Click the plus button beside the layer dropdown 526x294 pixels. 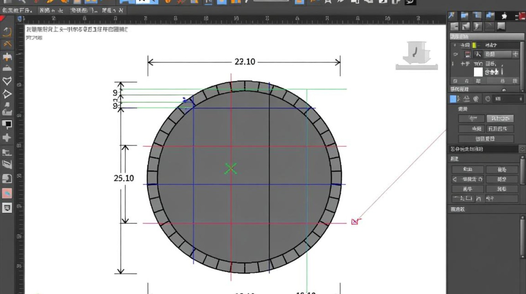pyautogui.click(x=515, y=54)
